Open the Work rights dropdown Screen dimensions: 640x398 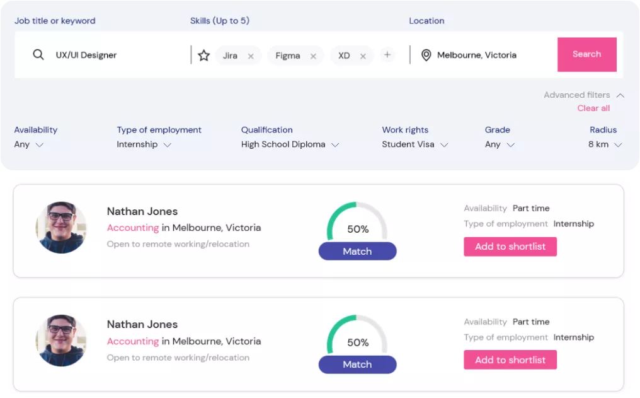point(414,144)
